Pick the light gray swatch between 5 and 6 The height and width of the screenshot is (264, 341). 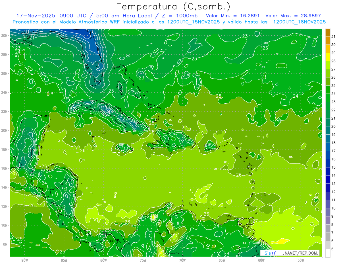[328, 245]
